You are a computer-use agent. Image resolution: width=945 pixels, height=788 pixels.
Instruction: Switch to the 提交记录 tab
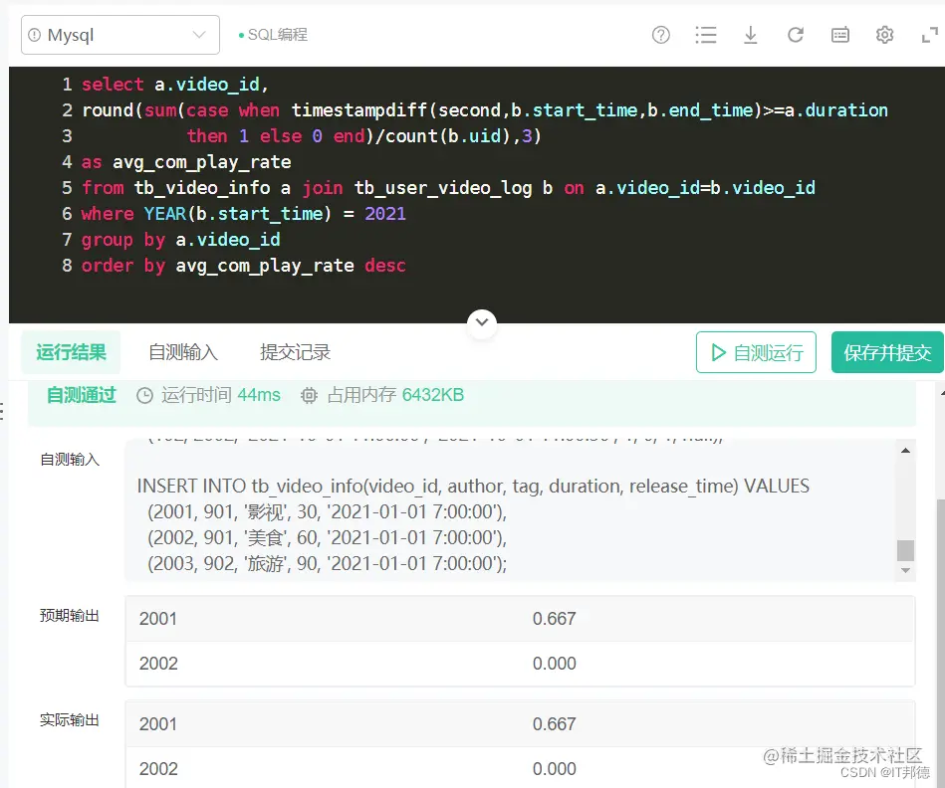click(296, 352)
